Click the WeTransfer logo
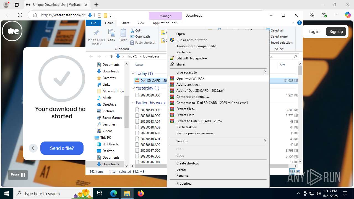This screenshot has height=199, width=354. [x=12, y=31]
